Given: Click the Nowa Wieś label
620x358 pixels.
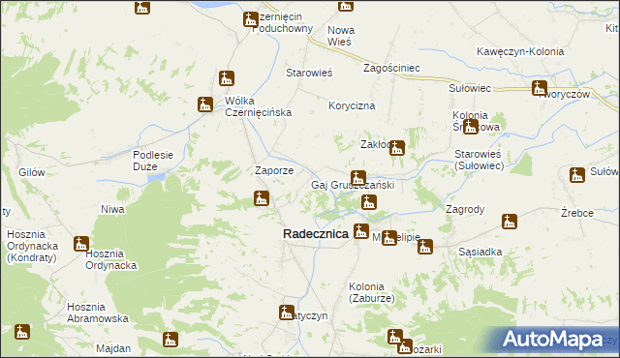Looking at the screenshot, I should [x=341, y=36].
